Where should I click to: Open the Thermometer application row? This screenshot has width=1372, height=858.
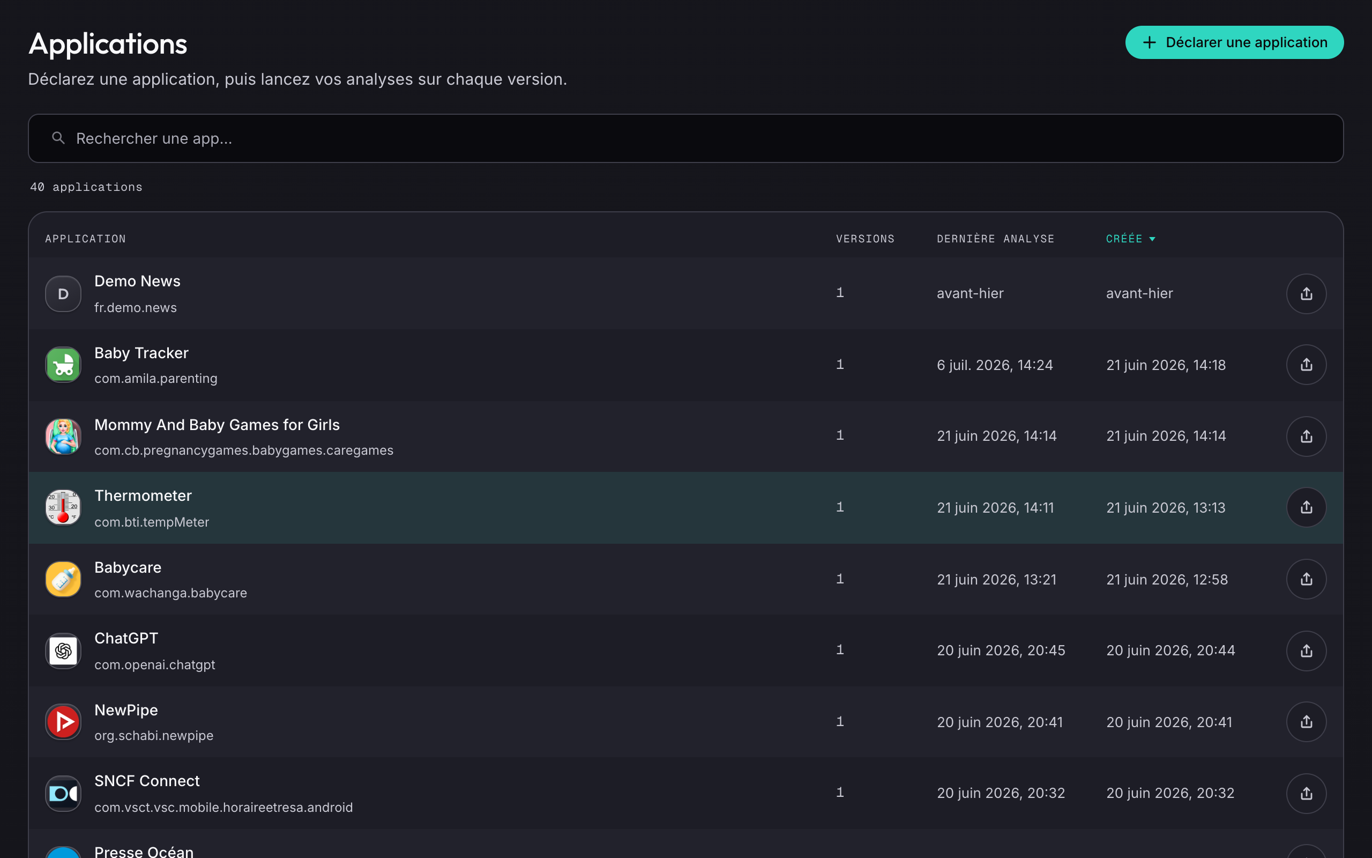[x=686, y=507]
